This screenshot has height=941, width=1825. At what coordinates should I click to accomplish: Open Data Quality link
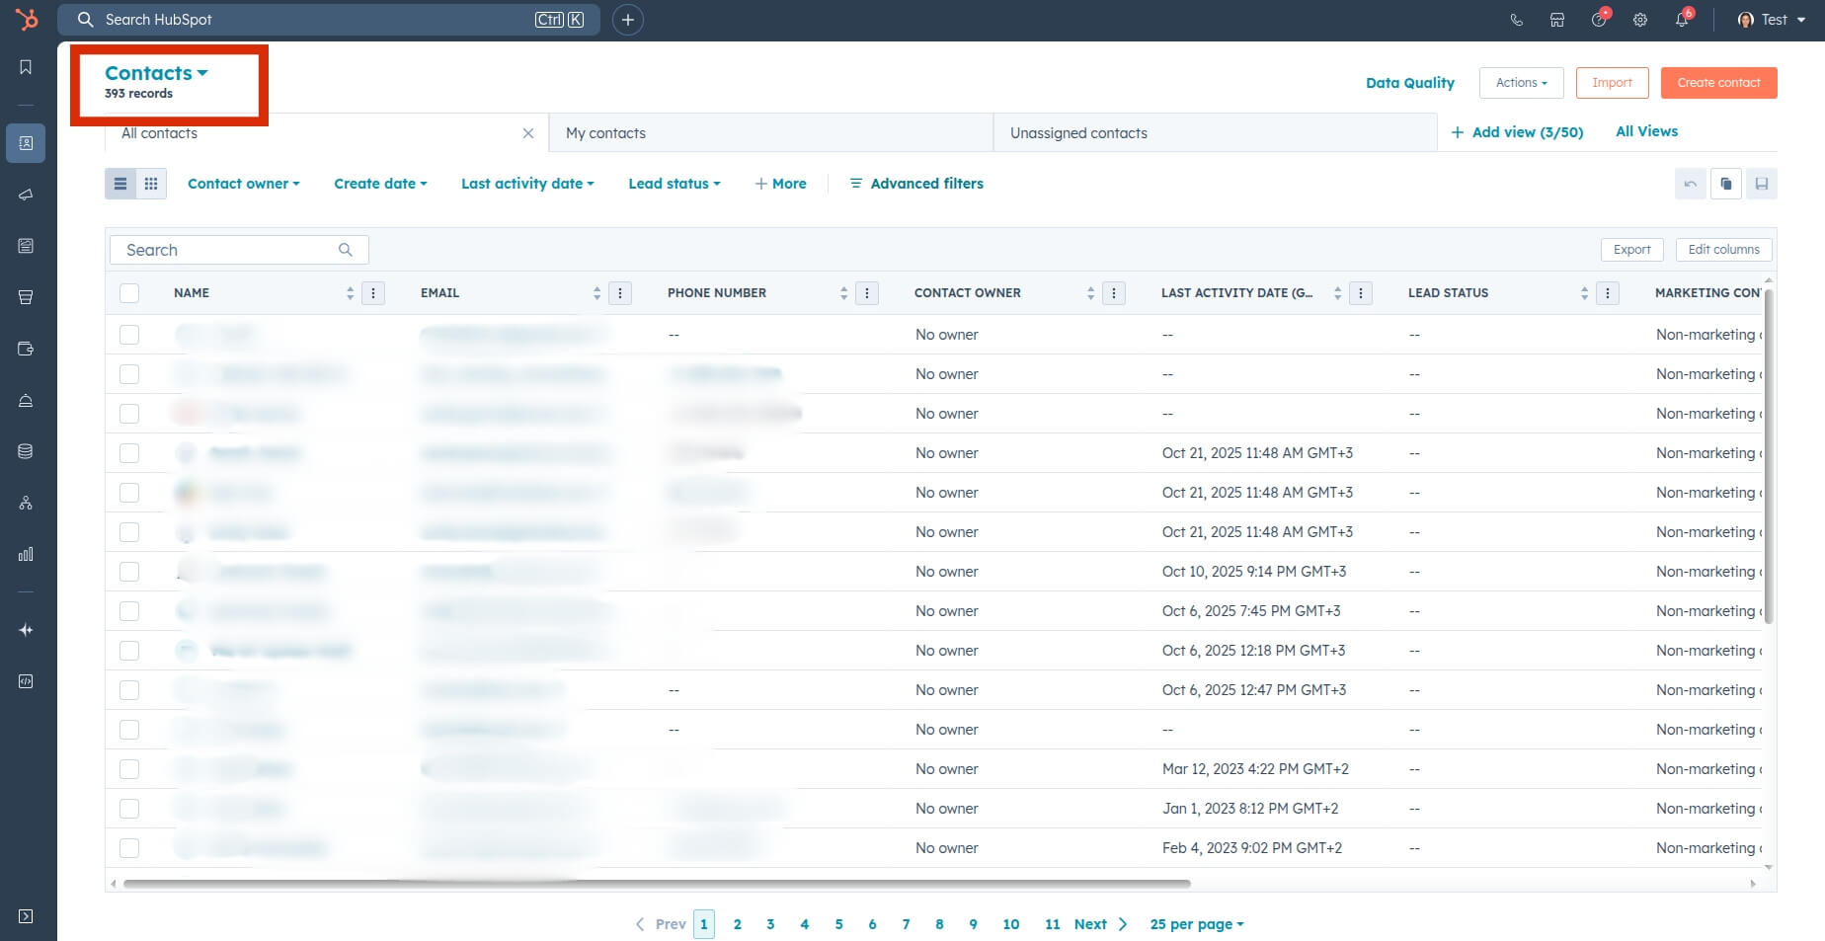click(x=1409, y=83)
